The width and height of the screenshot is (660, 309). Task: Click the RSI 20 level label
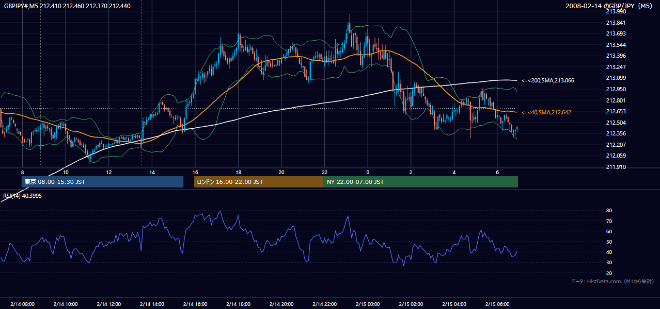pos(609,273)
